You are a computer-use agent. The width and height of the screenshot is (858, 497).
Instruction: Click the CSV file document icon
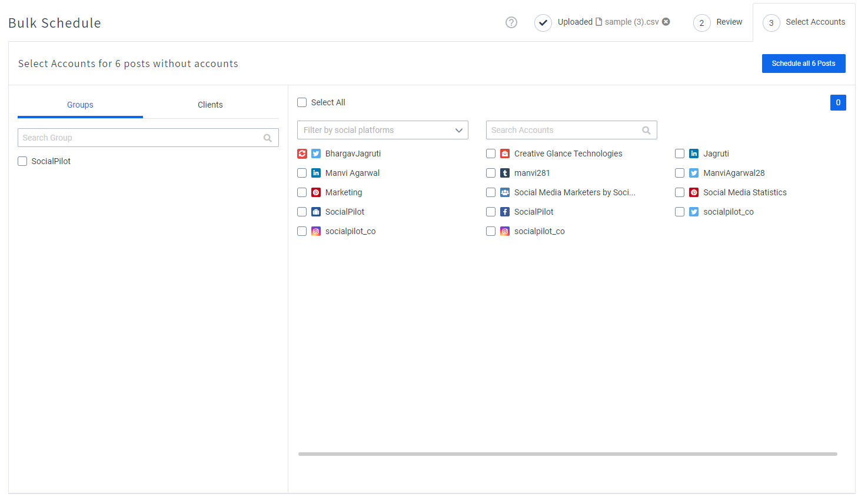(x=599, y=22)
